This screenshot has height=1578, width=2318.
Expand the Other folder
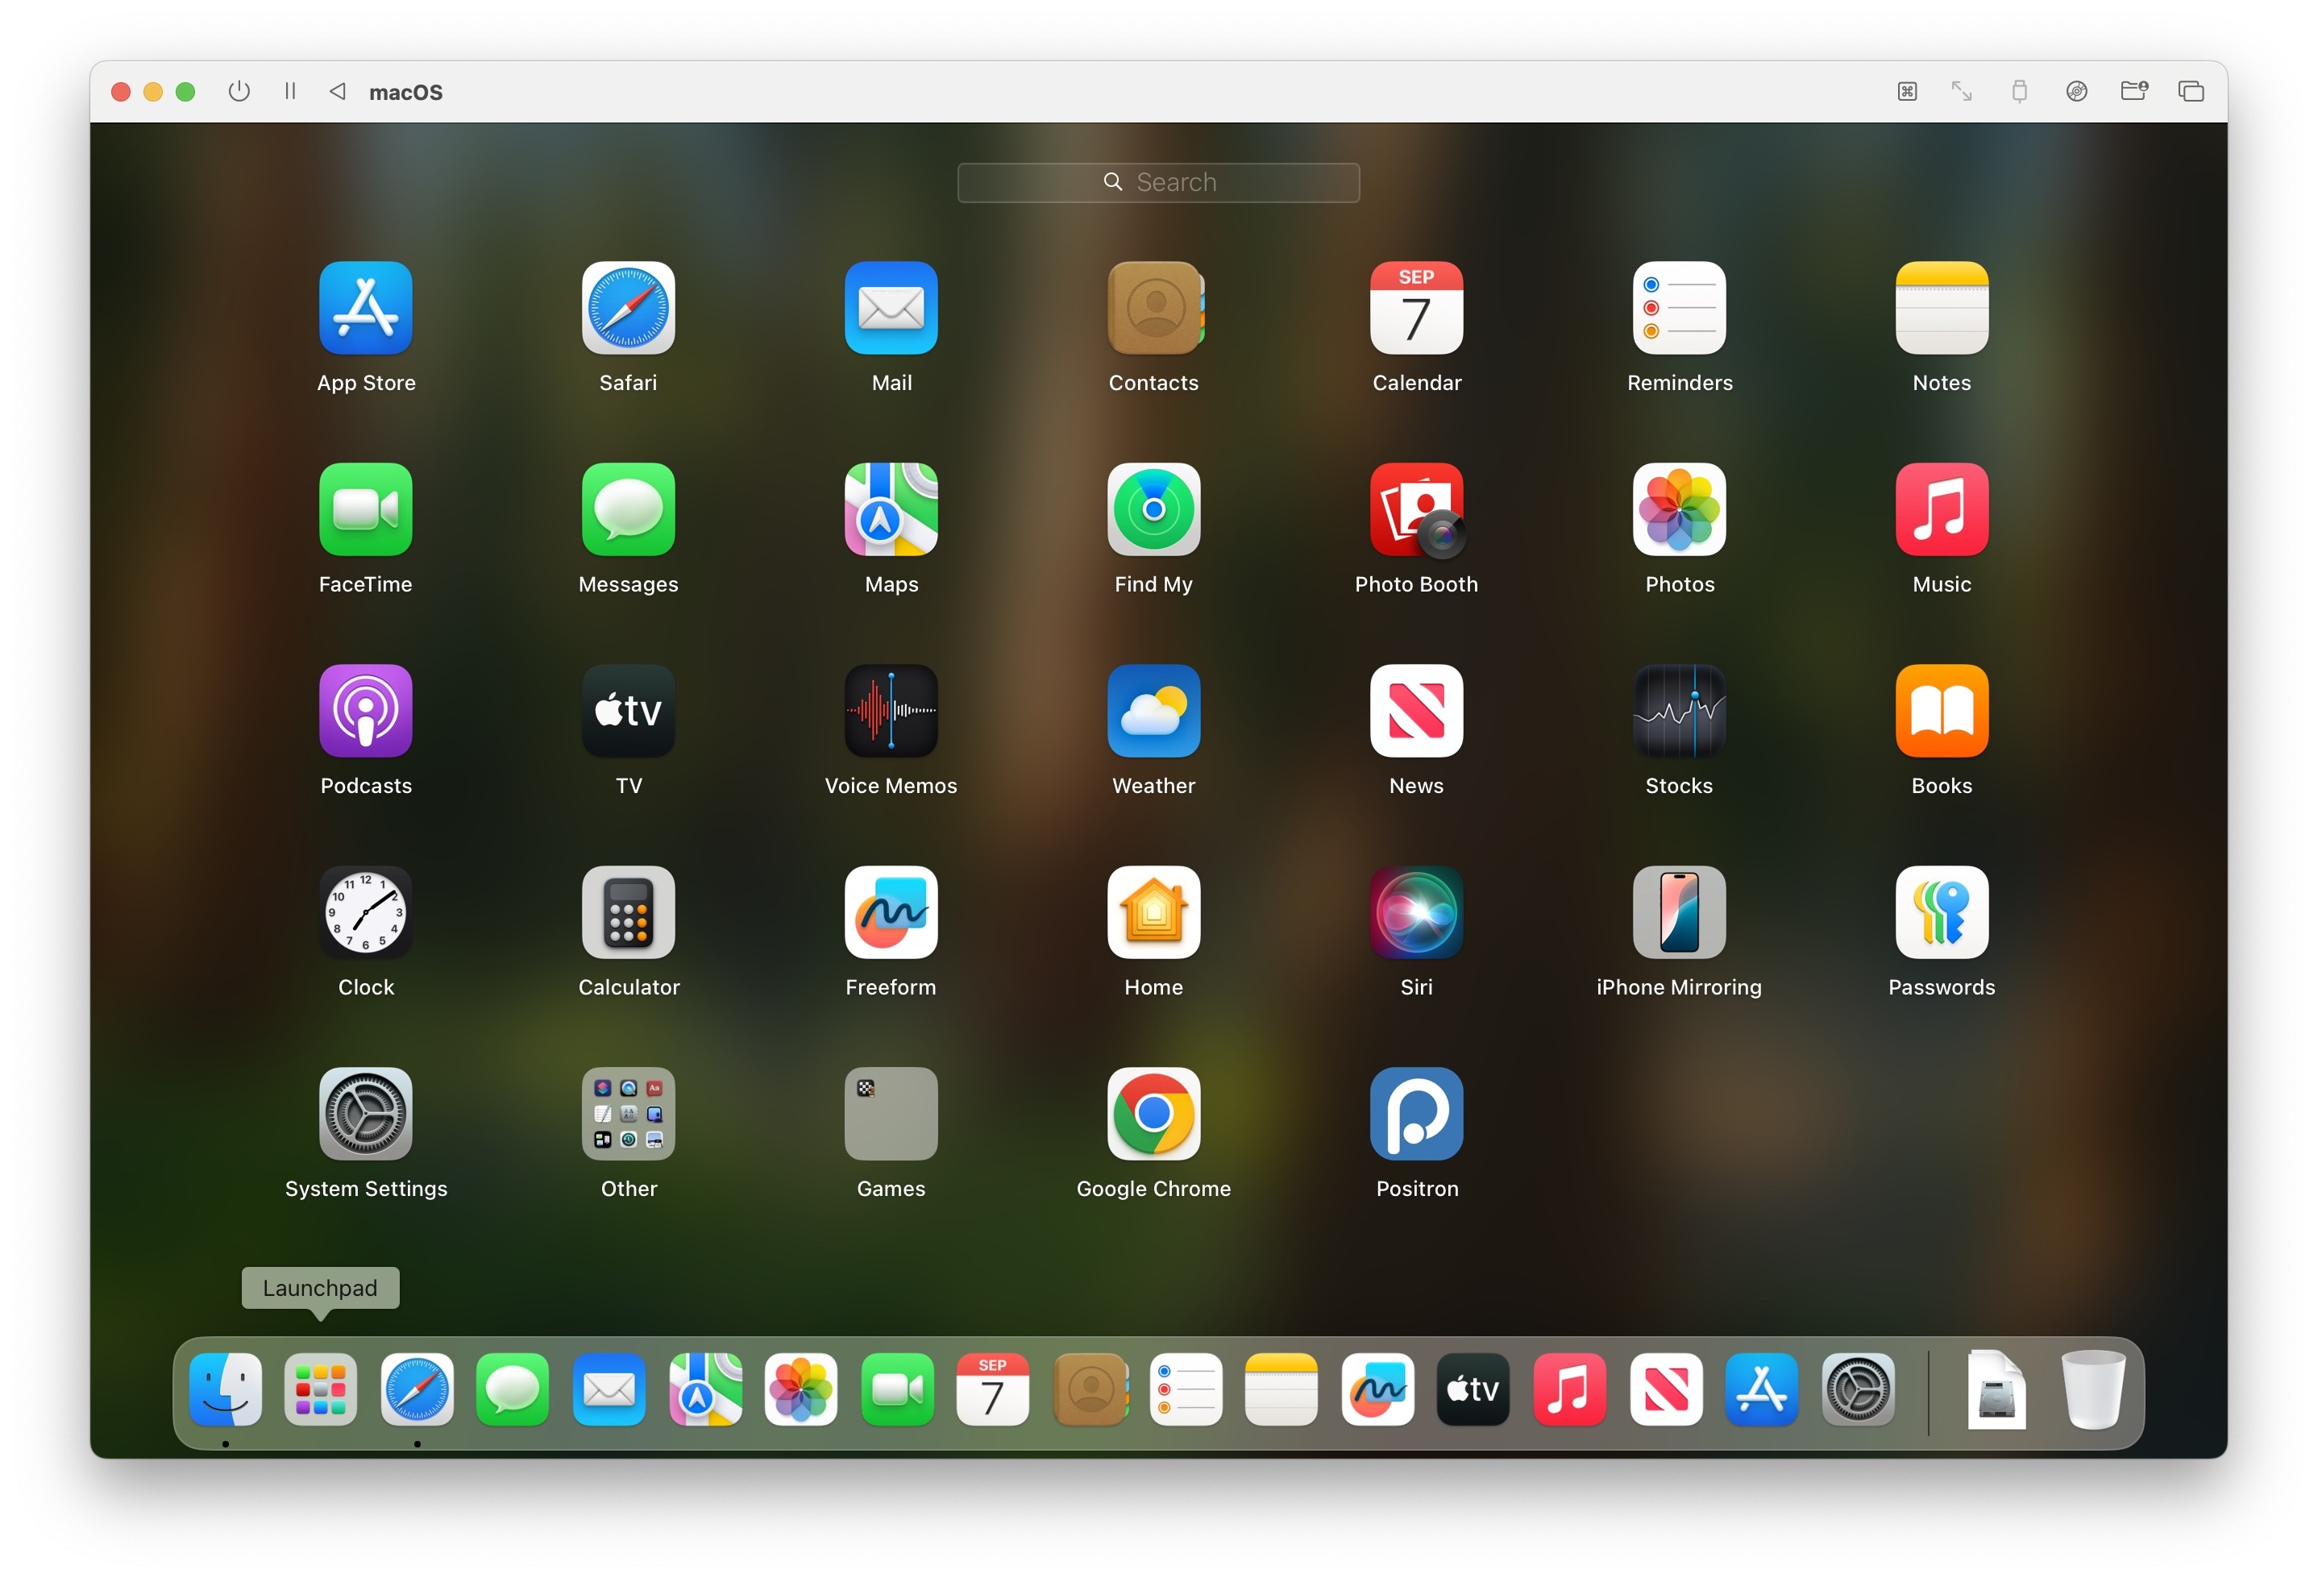click(629, 1114)
